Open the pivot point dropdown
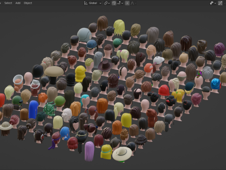This screenshot has width=226, height=170. coord(107,3)
